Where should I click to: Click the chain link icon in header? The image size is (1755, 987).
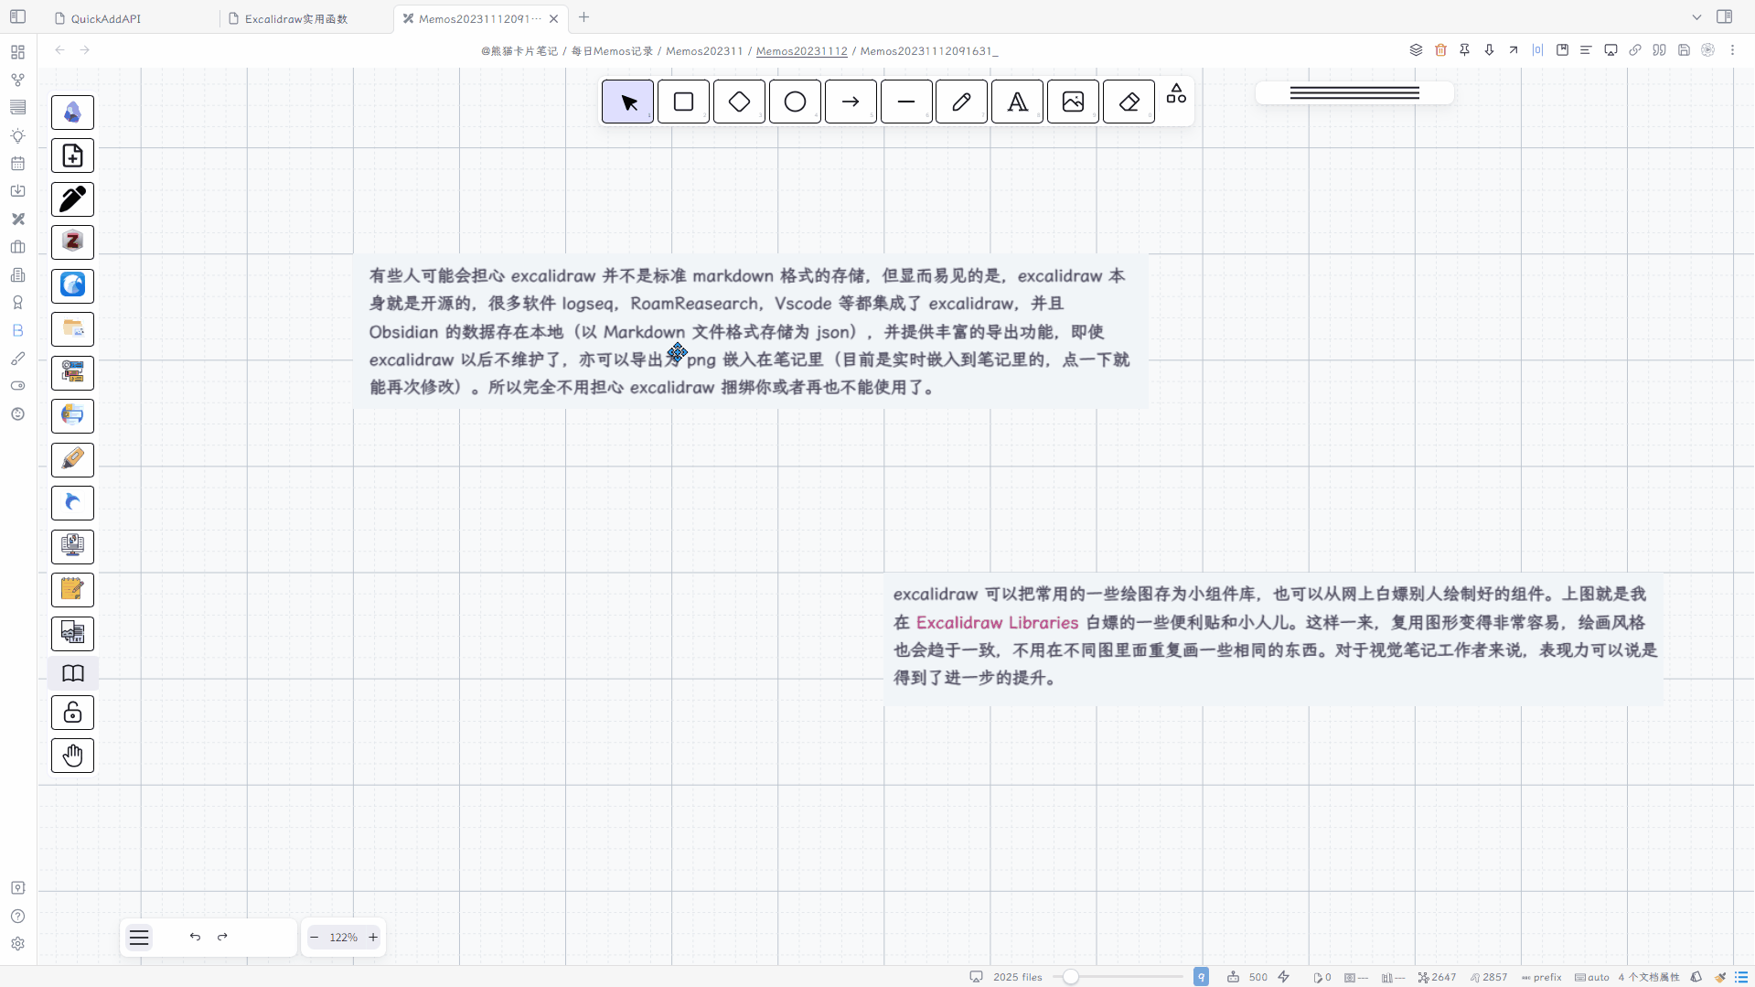[x=1635, y=50]
